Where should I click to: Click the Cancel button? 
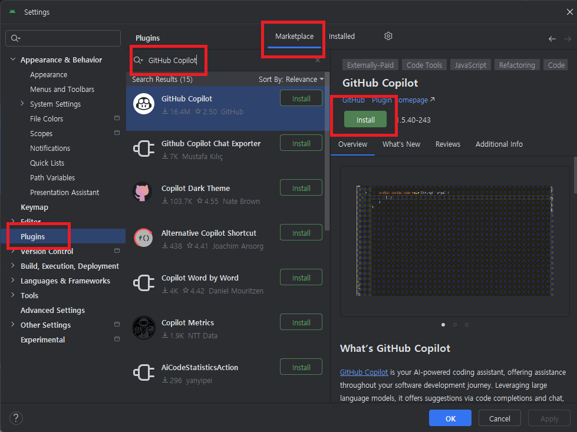pyautogui.click(x=499, y=418)
